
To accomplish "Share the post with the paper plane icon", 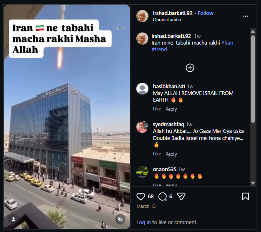I will 181,197.
